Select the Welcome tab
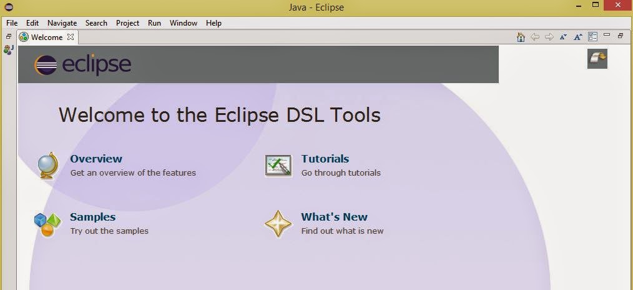633x290 pixels. click(x=47, y=37)
